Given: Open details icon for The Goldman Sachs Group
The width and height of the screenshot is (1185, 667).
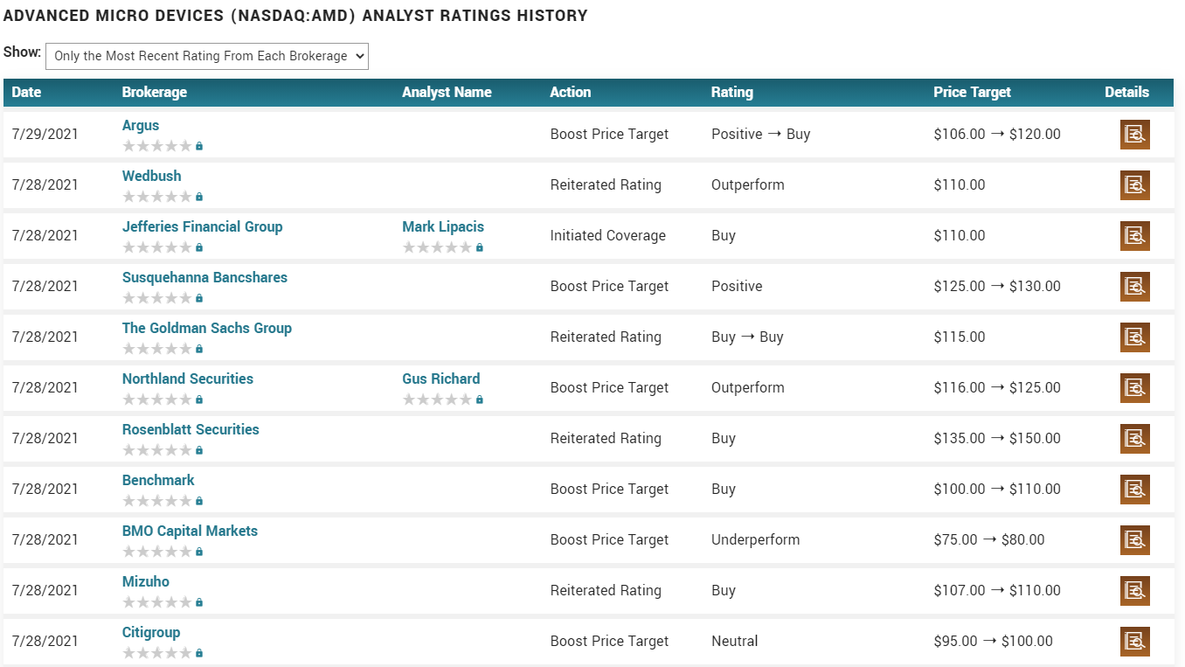Looking at the screenshot, I should (x=1135, y=337).
